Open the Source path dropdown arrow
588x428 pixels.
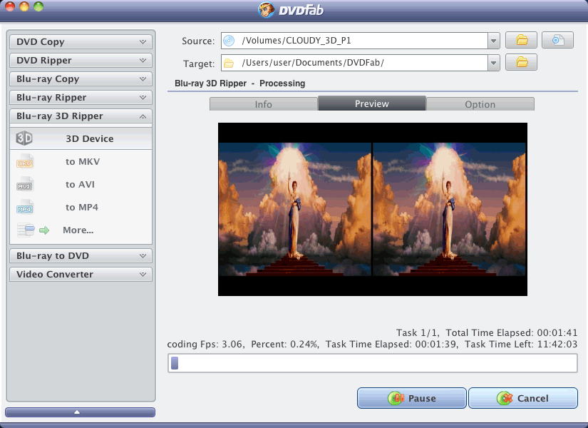(493, 41)
